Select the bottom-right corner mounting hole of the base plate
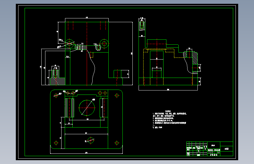The height and width of the screenshot is (164, 254). (x=117, y=143)
